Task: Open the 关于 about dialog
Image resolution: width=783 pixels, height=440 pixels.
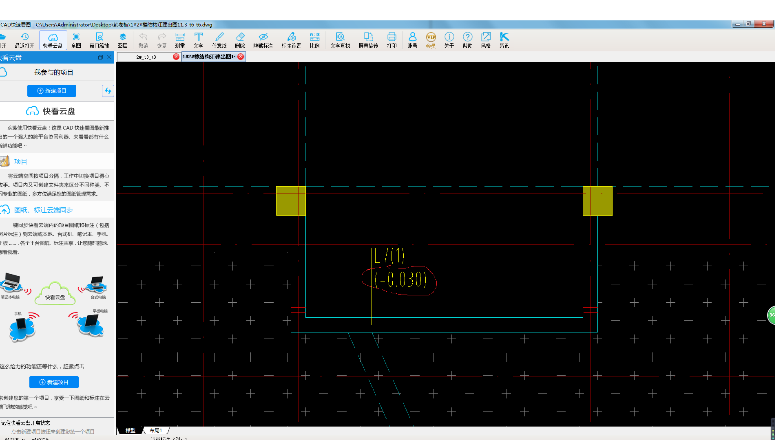Action: click(449, 40)
